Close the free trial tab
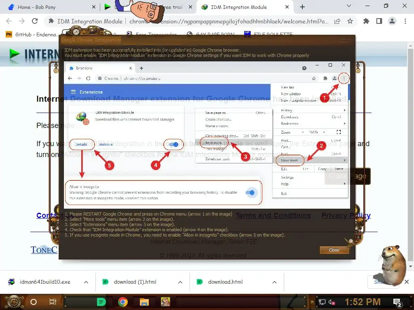The width and height of the screenshot is (414, 310). (190, 7)
